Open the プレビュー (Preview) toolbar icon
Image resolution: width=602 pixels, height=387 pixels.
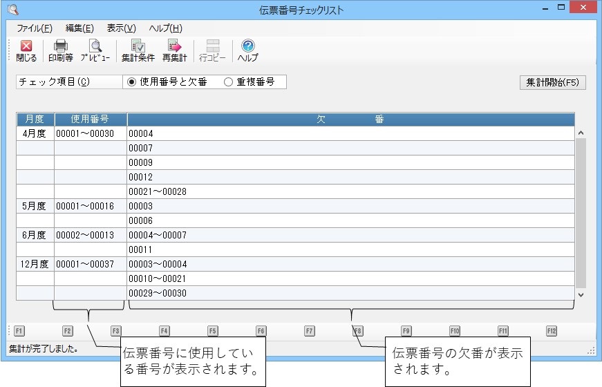coord(95,50)
